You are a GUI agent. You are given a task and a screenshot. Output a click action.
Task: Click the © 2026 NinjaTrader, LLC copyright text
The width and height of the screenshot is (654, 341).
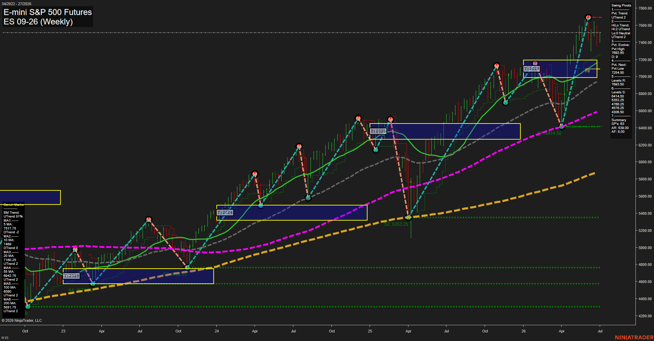[x=22, y=320]
